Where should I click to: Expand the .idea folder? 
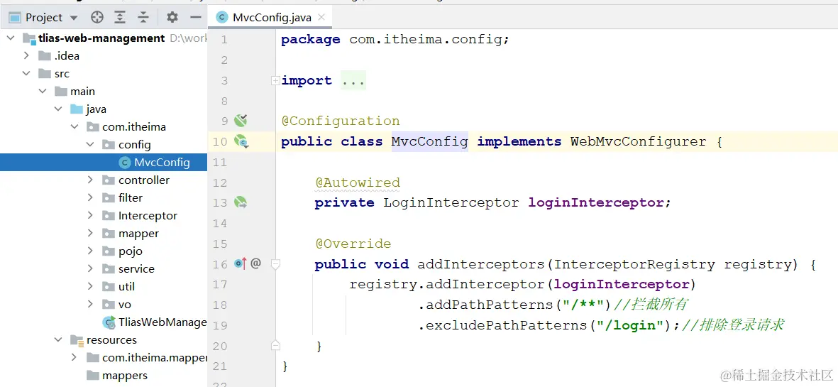(26, 55)
